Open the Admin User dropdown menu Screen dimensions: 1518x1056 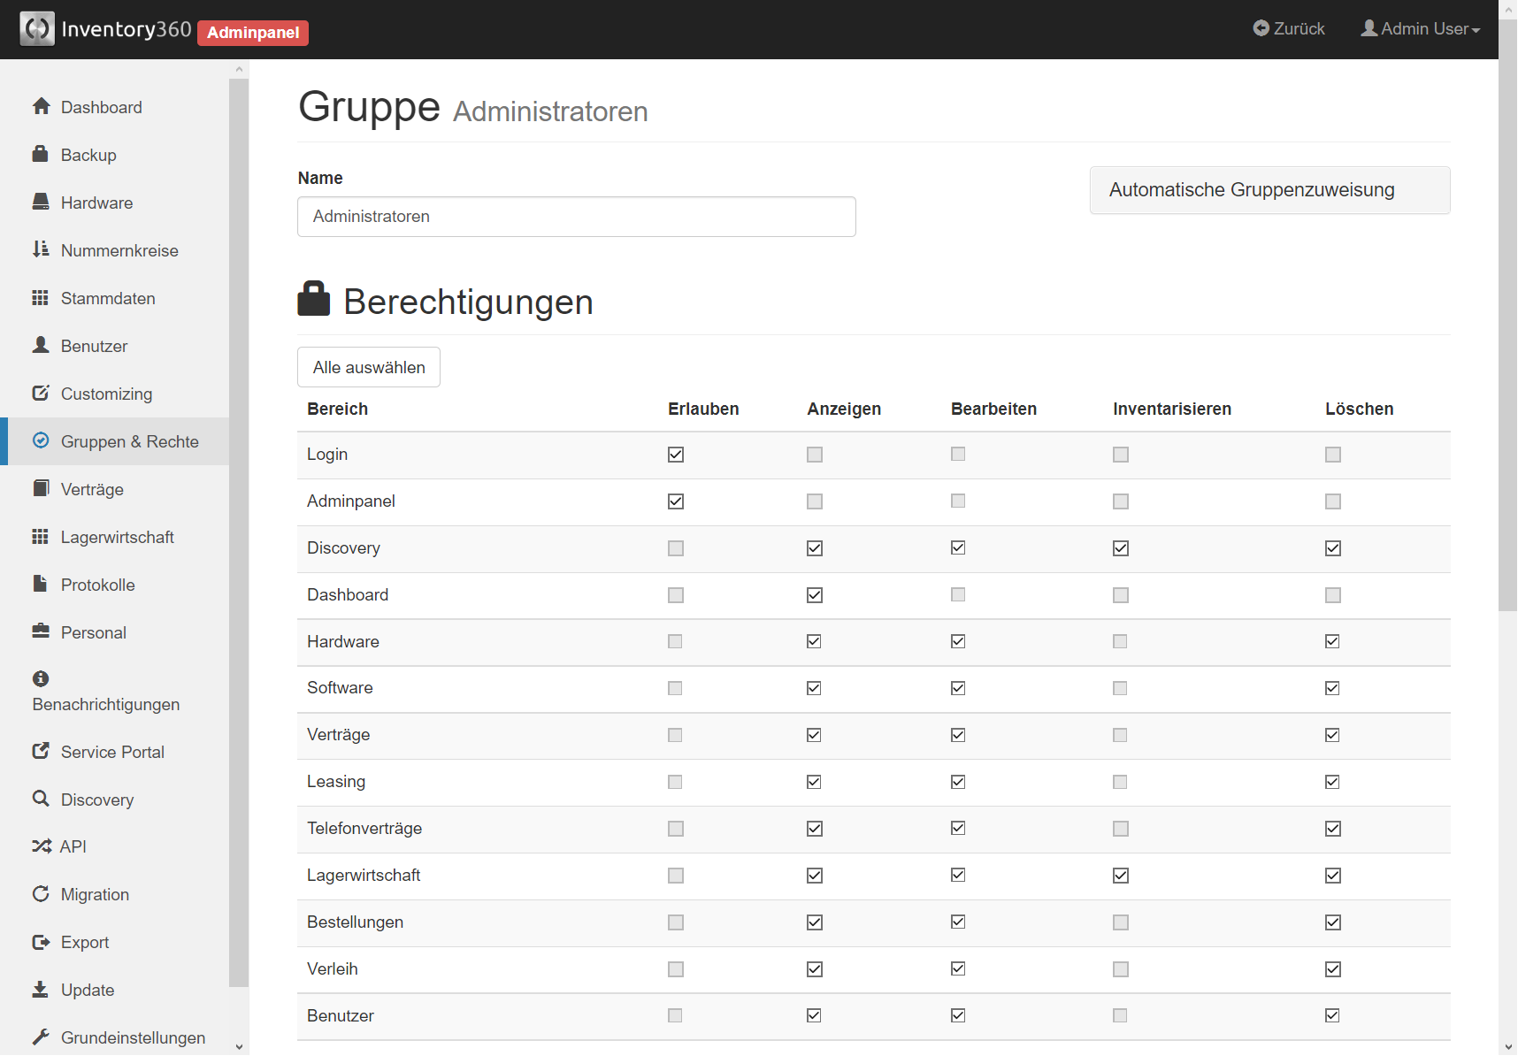point(1421,28)
